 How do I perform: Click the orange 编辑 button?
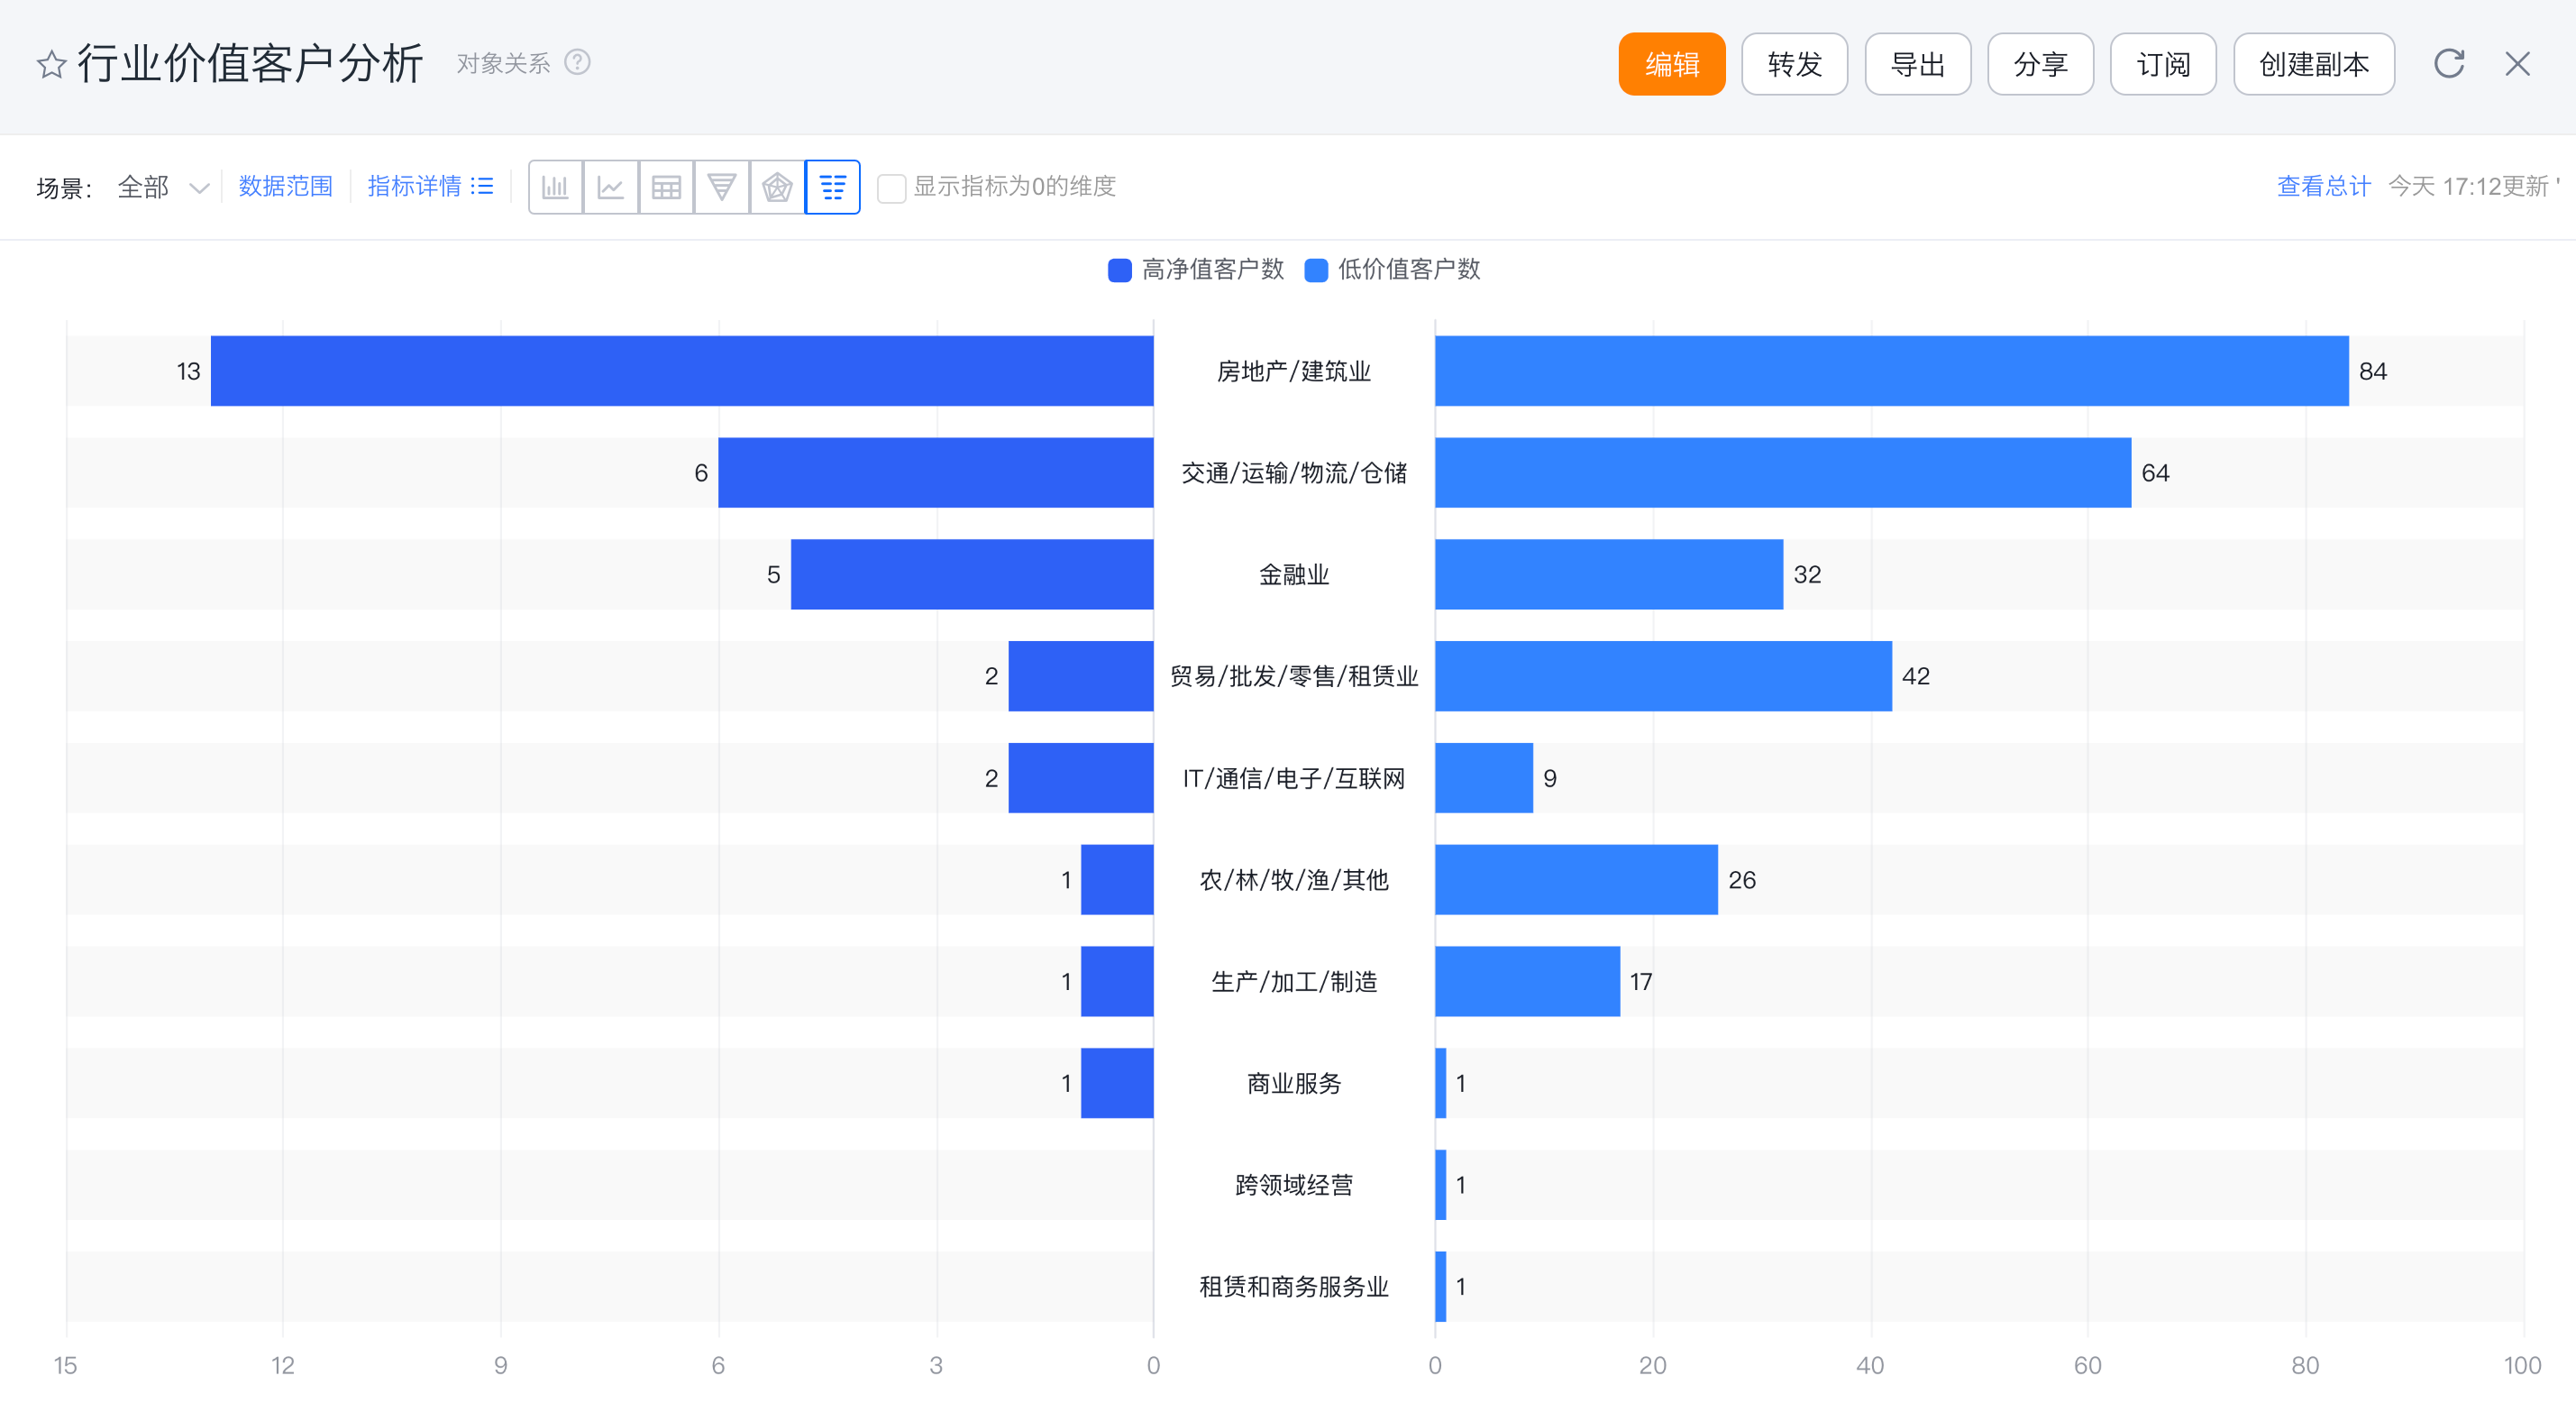(x=1671, y=64)
